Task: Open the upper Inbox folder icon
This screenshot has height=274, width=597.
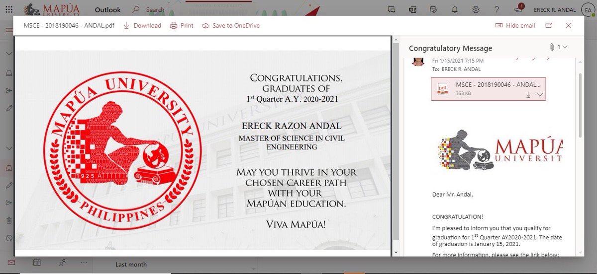Action: (x=9, y=73)
